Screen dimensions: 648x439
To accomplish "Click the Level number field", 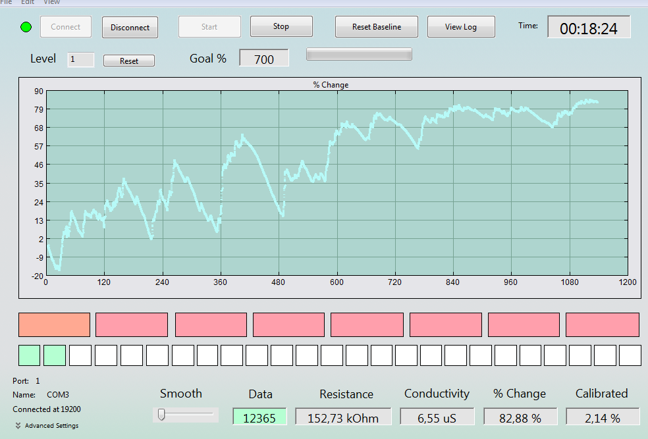I will (81, 59).
